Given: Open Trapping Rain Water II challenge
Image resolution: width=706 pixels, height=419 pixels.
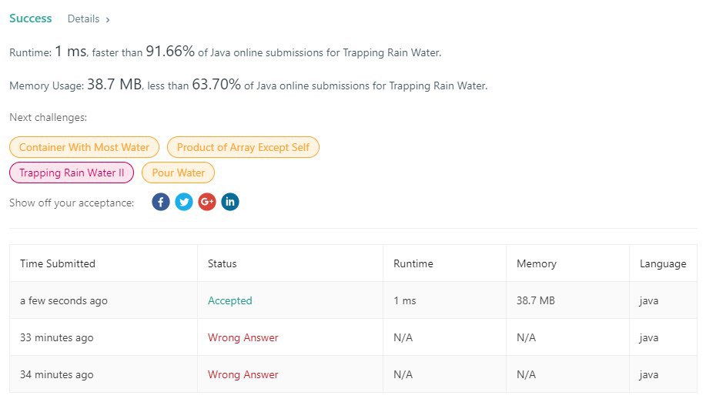Looking at the screenshot, I should pyautogui.click(x=72, y=173).
